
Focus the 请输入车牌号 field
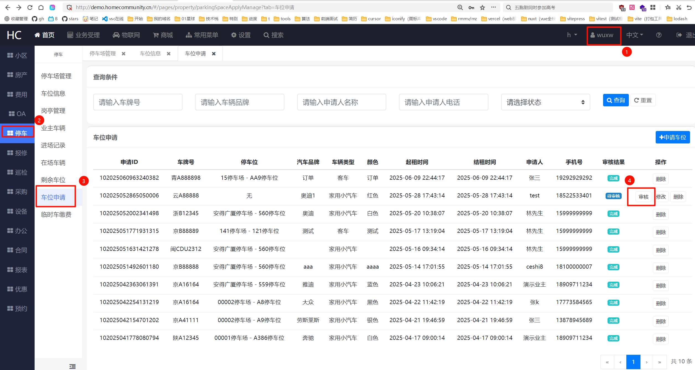138,102
